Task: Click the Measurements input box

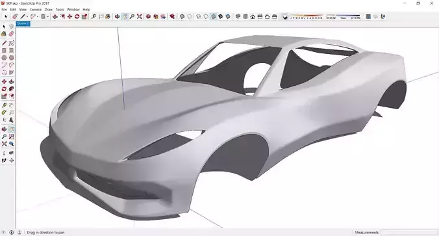Action: pos(408,232)
